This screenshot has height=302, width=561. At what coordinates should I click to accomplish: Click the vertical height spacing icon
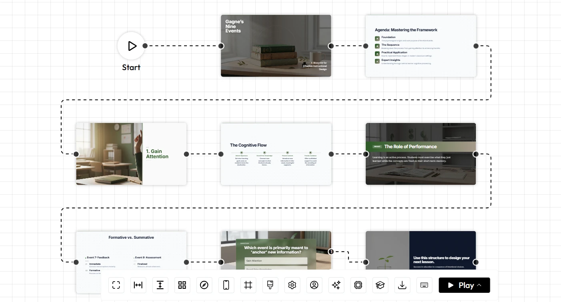click(160, 285)
